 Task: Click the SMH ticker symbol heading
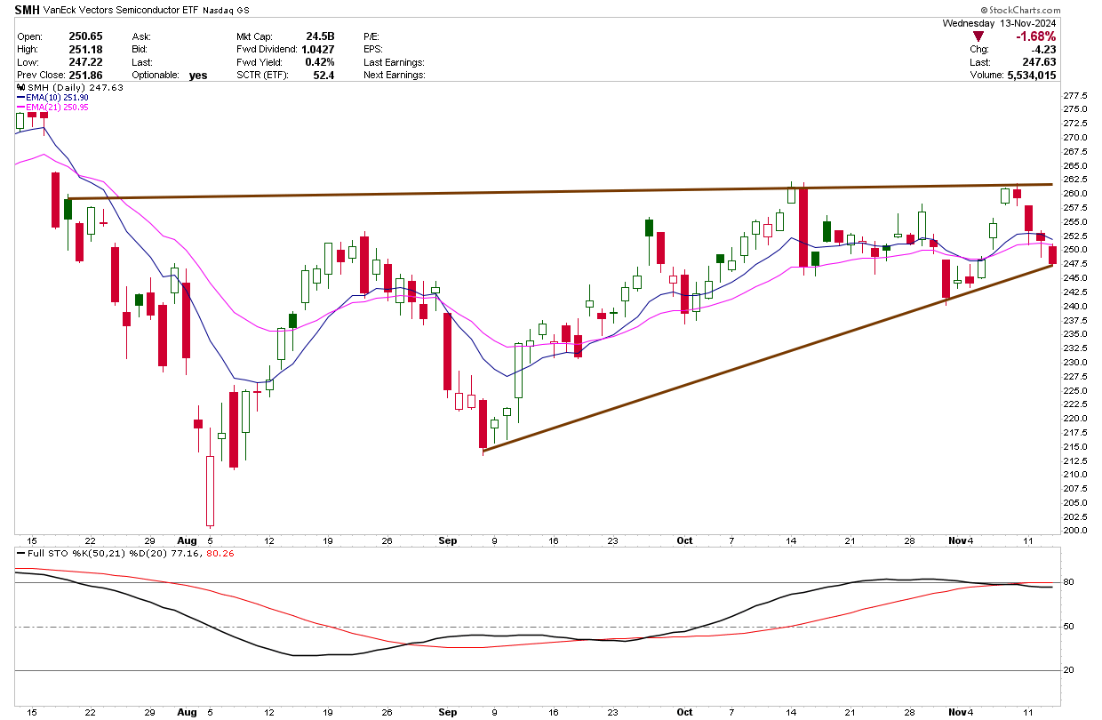point(27,10)
